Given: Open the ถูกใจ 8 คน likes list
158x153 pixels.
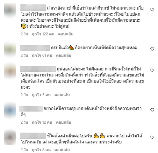Looking at the screenshot, I should (41, 150).
